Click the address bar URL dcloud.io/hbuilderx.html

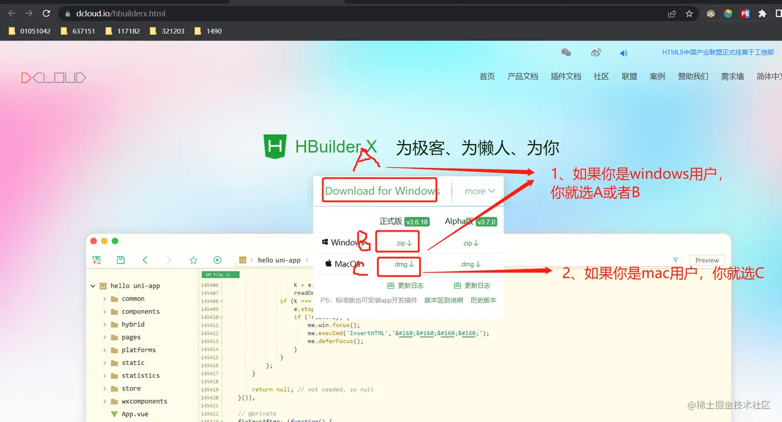coord(121,13)
